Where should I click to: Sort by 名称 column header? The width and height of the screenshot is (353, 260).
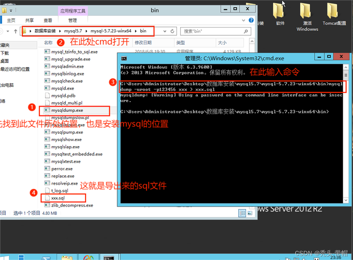click(48, 43)
